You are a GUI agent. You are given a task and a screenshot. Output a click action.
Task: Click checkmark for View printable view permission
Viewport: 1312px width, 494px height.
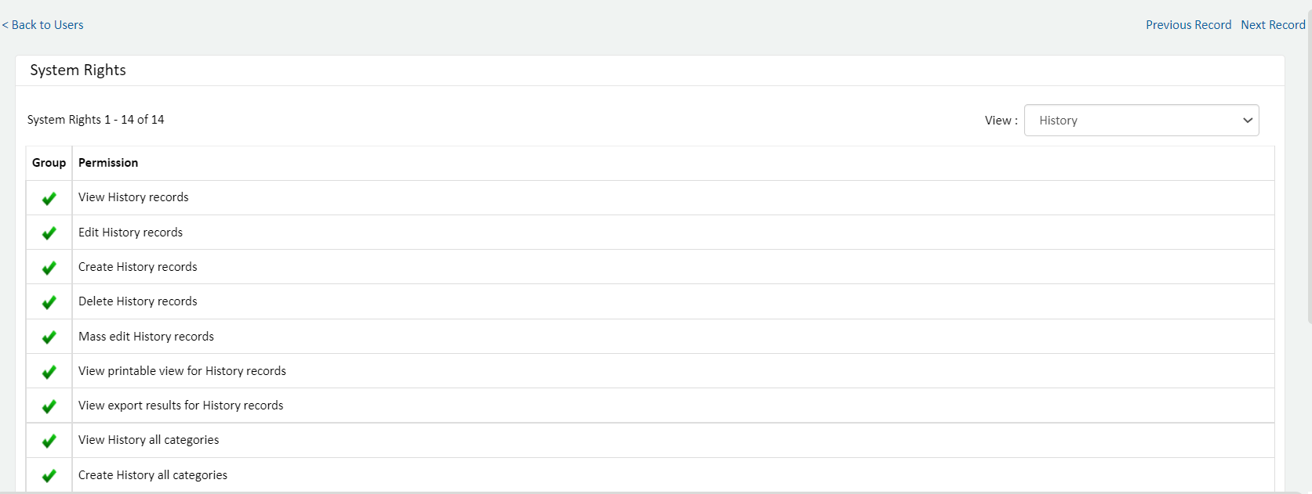click(x=49, y=372)
